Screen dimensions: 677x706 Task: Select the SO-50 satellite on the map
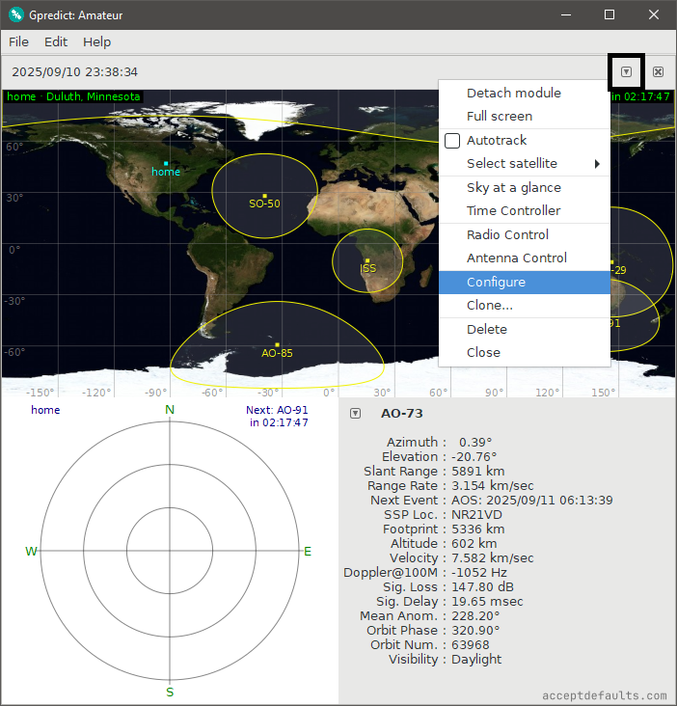coord(264,196)
